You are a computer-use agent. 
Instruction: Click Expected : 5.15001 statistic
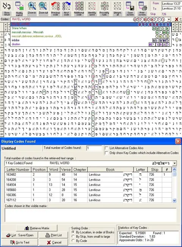132,233
